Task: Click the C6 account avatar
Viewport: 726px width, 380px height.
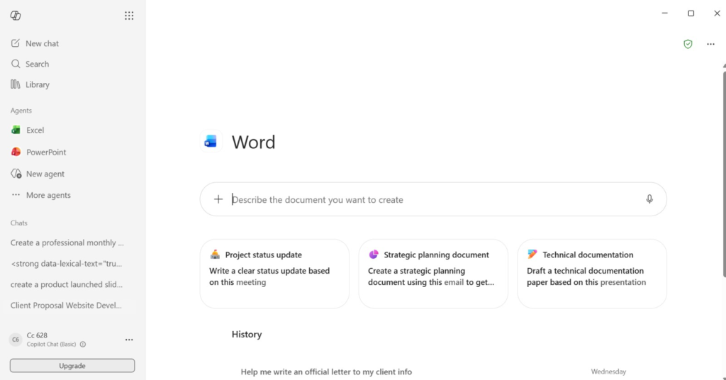Action: pos(16,340)
